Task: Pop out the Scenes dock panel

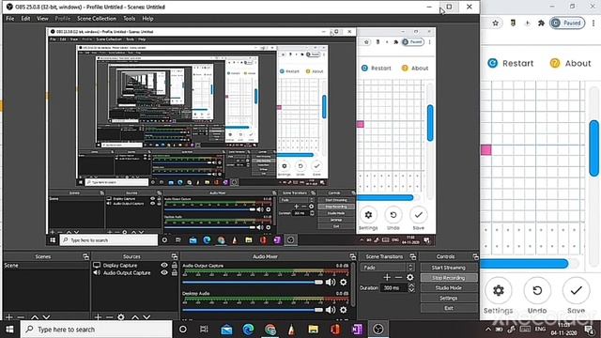Action: [85, 256]
